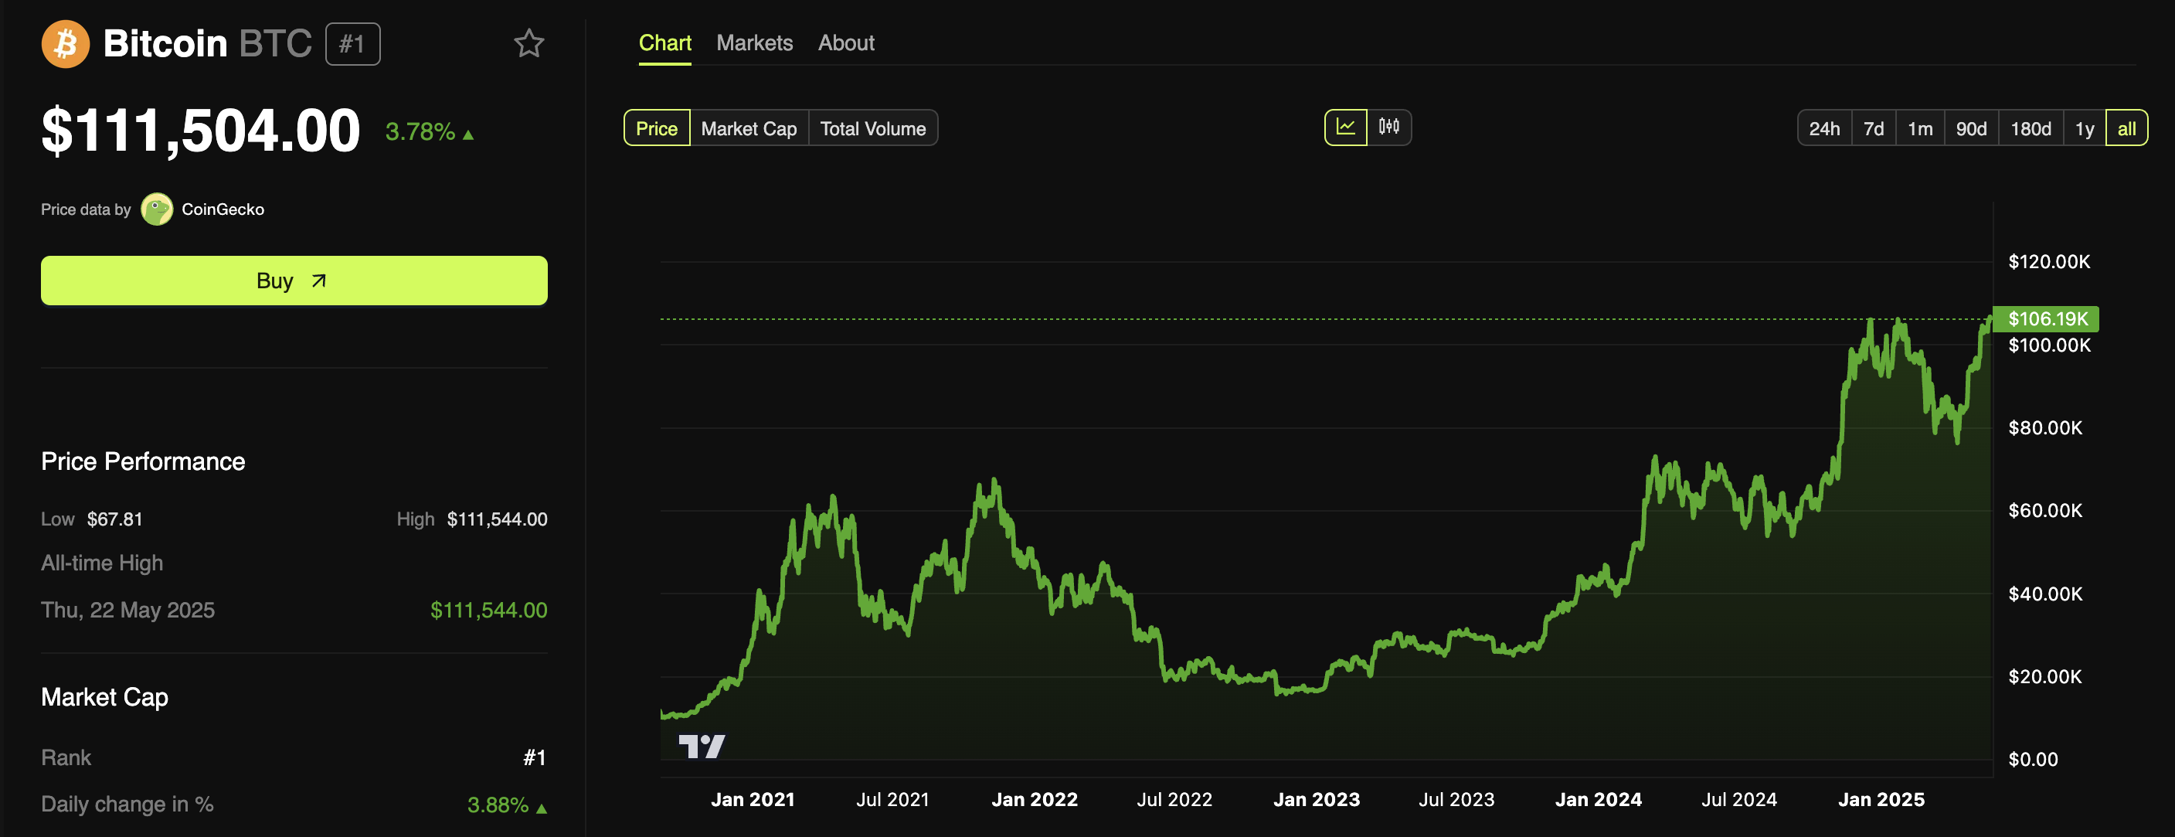Viewport: 2175px width, 837px height.
Task: Click the $106.19K price marker label
Action: (x=2047, y=319)
